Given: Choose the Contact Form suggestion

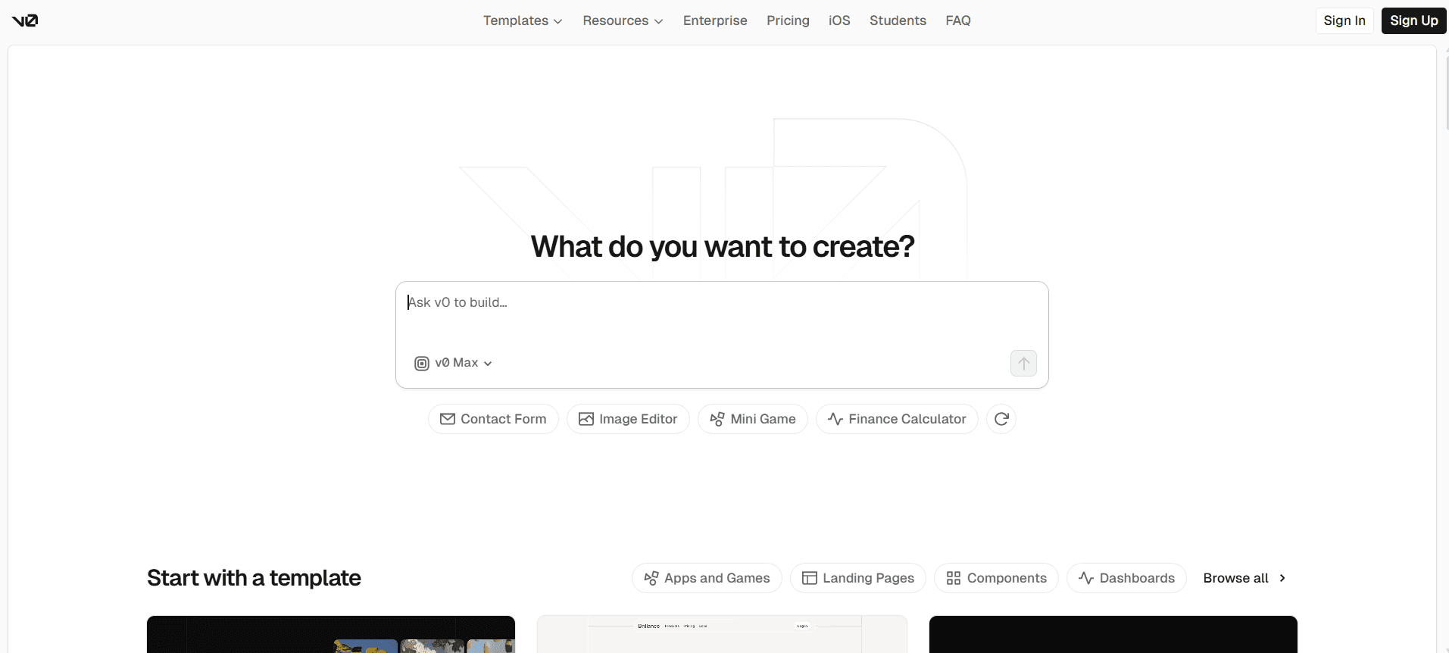Looking at the screenshot, I should [x=493, y=419].
